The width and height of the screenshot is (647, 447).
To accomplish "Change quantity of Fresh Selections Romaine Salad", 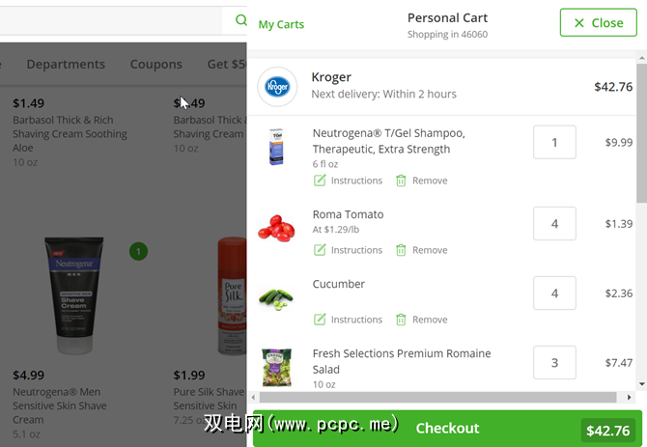I will click(554, 362).
